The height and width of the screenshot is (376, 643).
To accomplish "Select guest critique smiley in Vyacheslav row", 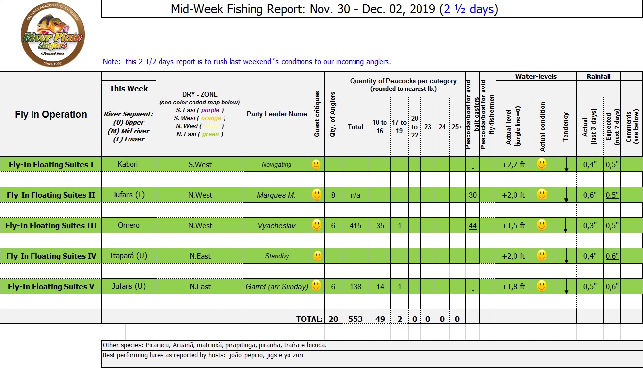I will (x=316, y=226).
